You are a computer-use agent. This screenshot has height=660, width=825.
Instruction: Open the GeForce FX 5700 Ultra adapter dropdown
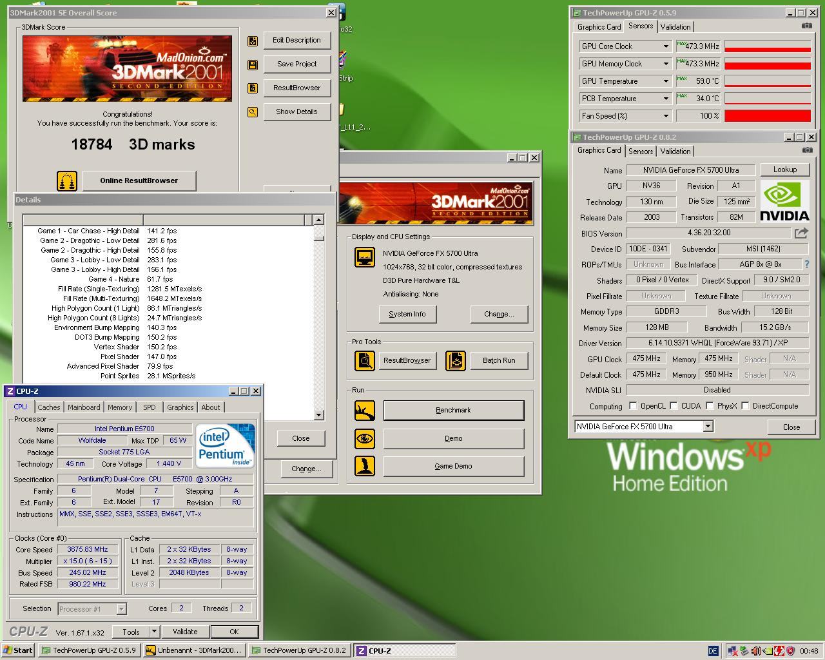[x=708, y=426]
